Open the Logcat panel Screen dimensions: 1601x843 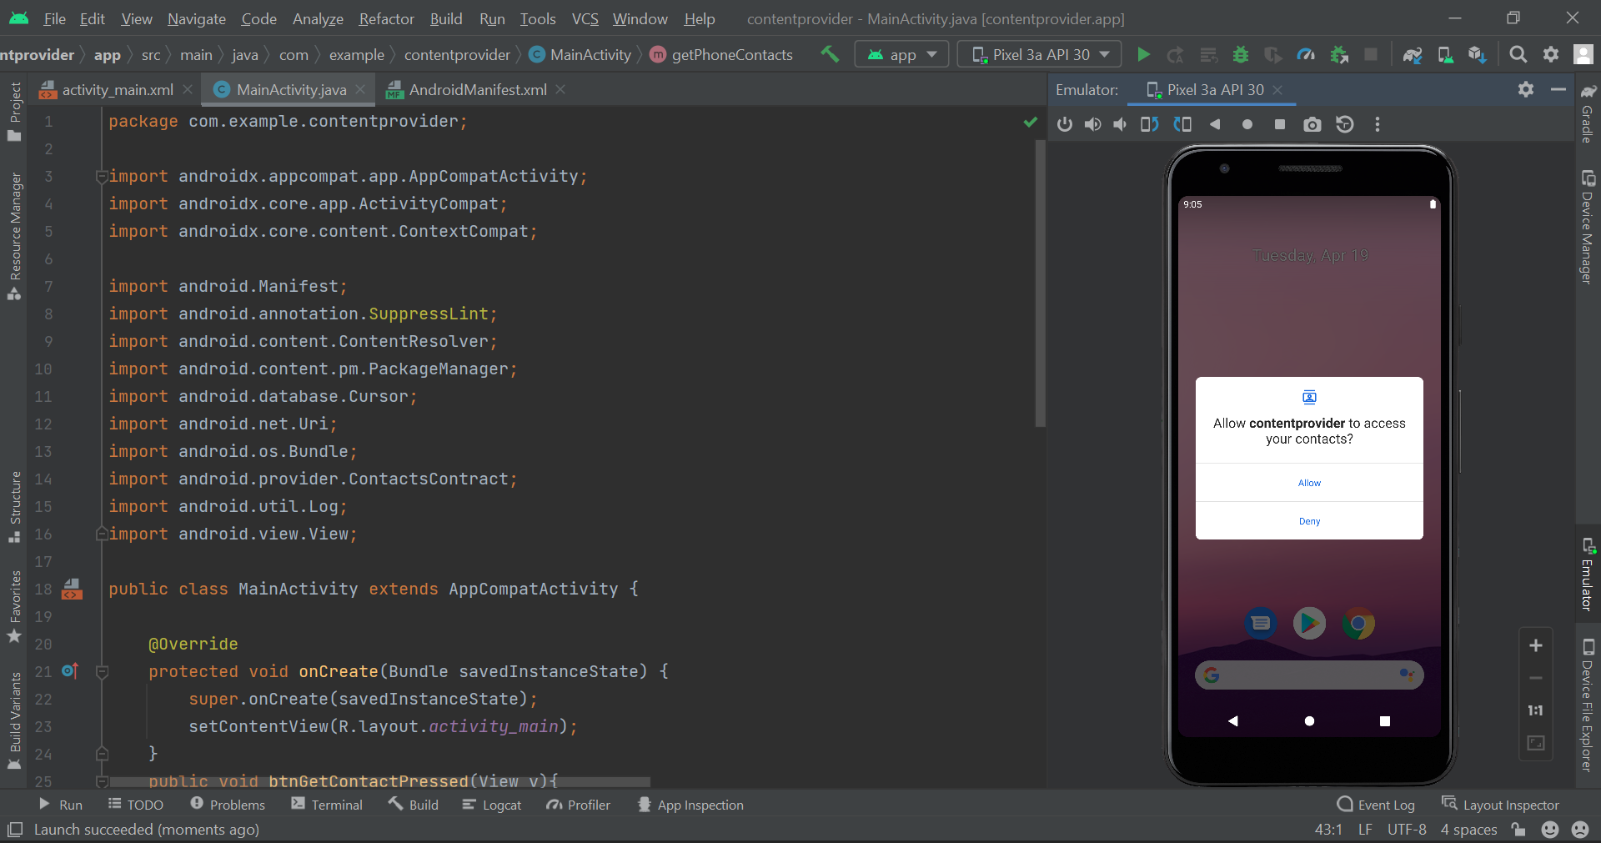click(x=492, y=805)
